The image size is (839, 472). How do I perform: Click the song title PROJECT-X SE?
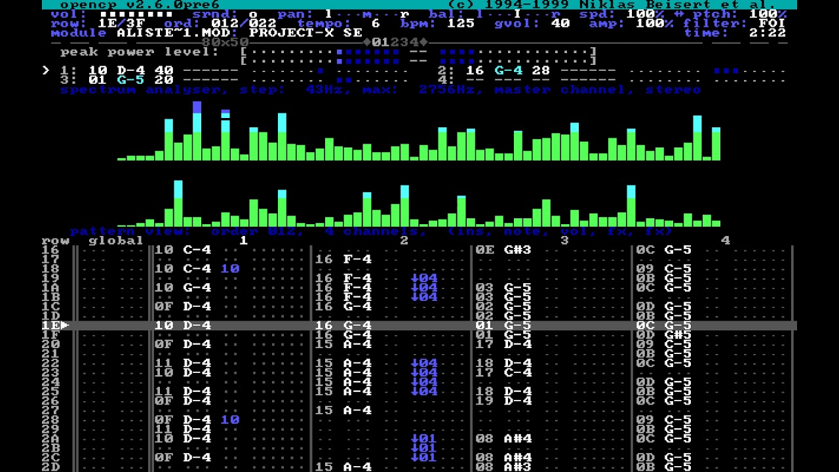point(305,33)
